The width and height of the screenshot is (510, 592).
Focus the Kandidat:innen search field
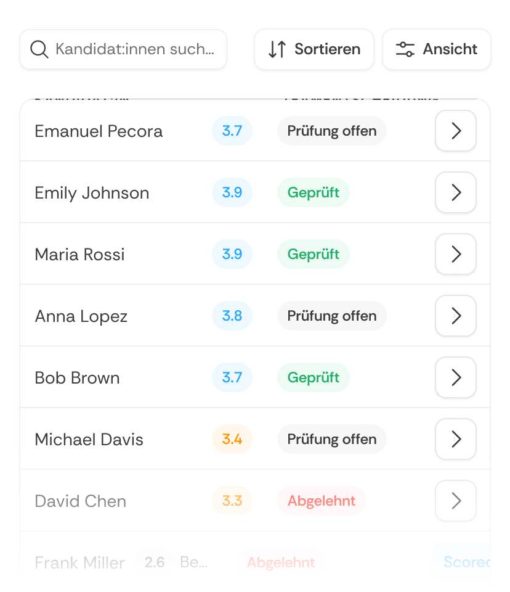pyautogui.click(x=123, y=49)
